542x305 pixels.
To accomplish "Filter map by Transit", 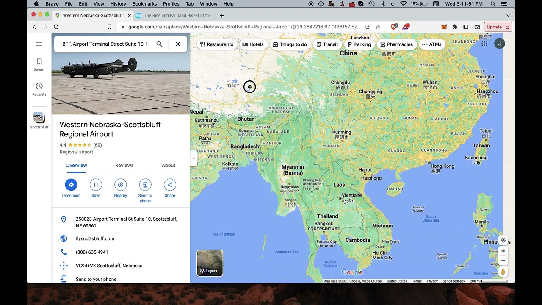I will 327,44.
